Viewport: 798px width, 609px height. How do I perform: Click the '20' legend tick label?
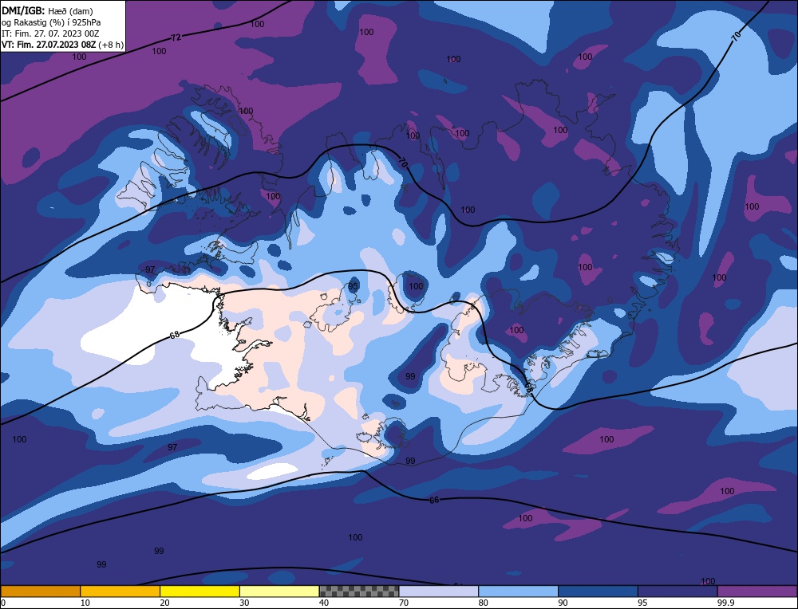[x=165, y=603]
